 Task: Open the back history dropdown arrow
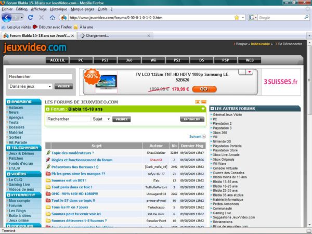[x=22, y=18]
